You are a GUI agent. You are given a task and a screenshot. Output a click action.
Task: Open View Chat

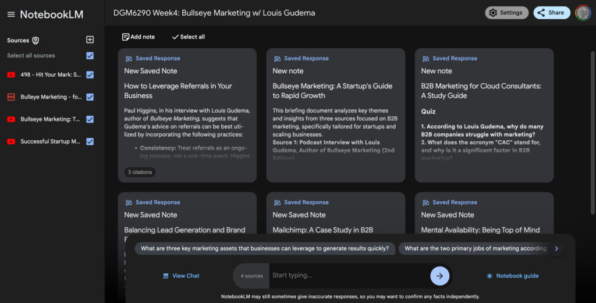pyautogui.click(x=181, y=276)
